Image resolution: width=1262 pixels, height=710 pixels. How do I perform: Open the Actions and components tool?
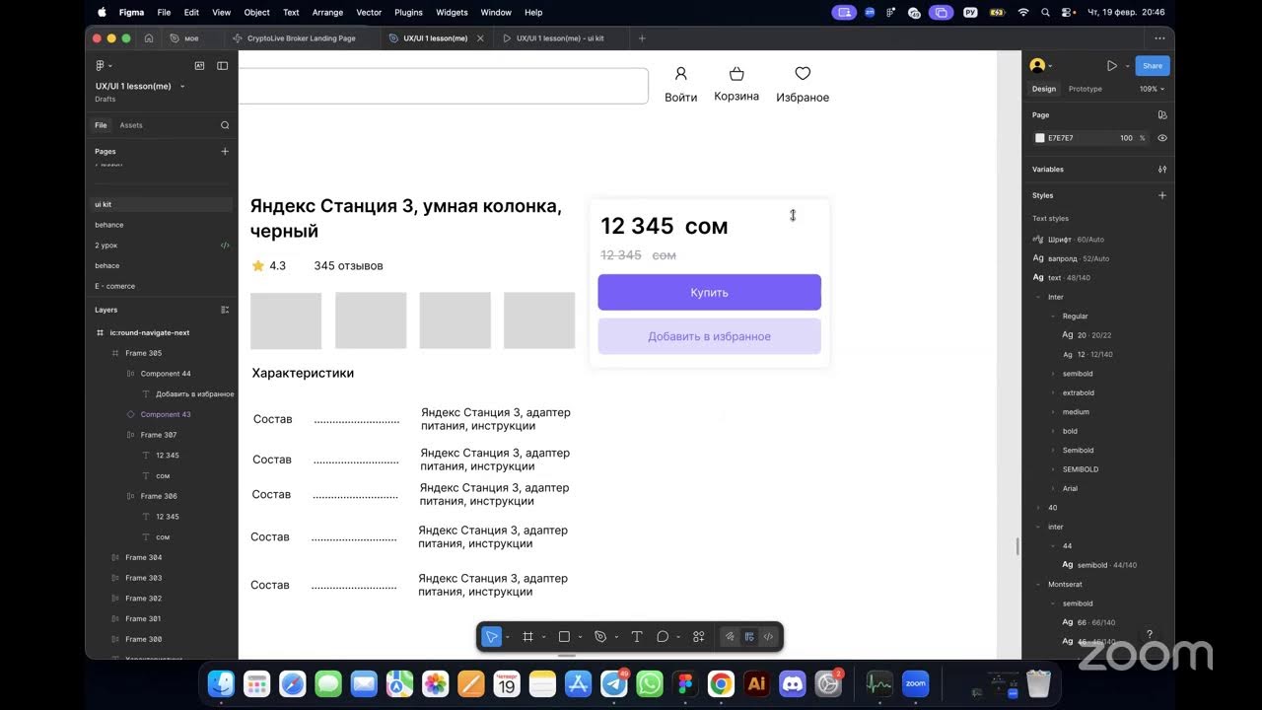coord(699,637)
